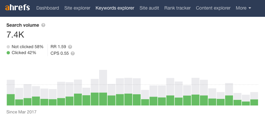
Task: Click the RR 1.59 value
Action: pyautogui.click(x=58, y=47)
